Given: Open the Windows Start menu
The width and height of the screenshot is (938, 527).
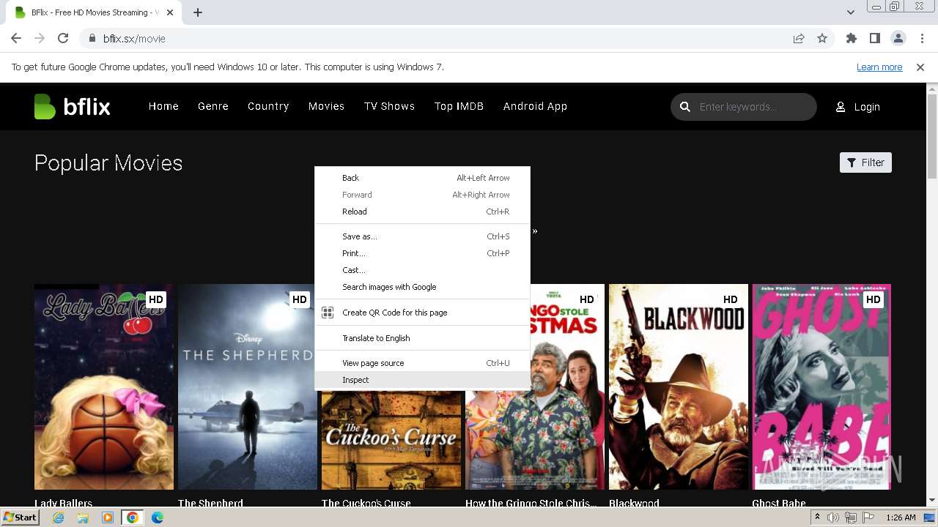Looking at the screenshot, I should (x=20, y=517).
